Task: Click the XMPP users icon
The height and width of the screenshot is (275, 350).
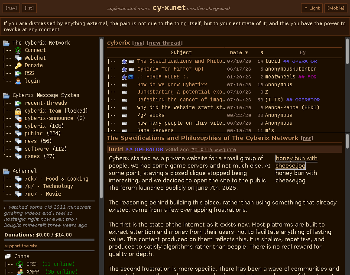Action: (x=20, y=272)
